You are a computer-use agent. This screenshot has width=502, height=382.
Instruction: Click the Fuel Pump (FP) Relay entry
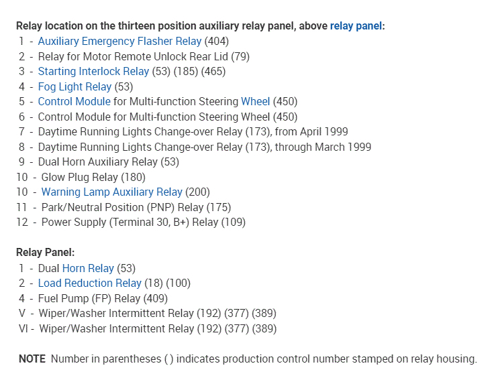tap(103, 298)
